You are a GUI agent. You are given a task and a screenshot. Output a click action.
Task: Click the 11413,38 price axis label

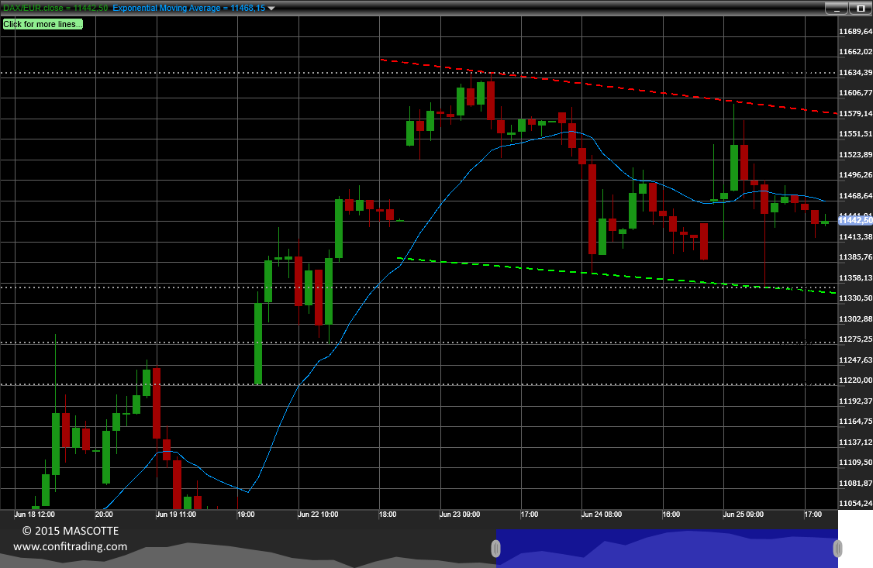855,236
